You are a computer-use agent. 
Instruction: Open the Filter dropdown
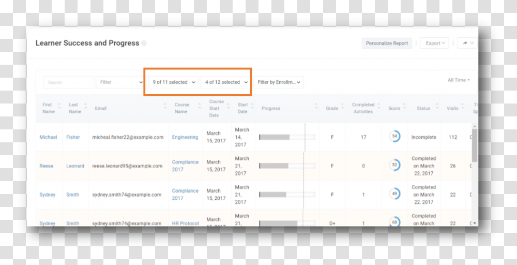pyautogui.click(x=120, y=82)
